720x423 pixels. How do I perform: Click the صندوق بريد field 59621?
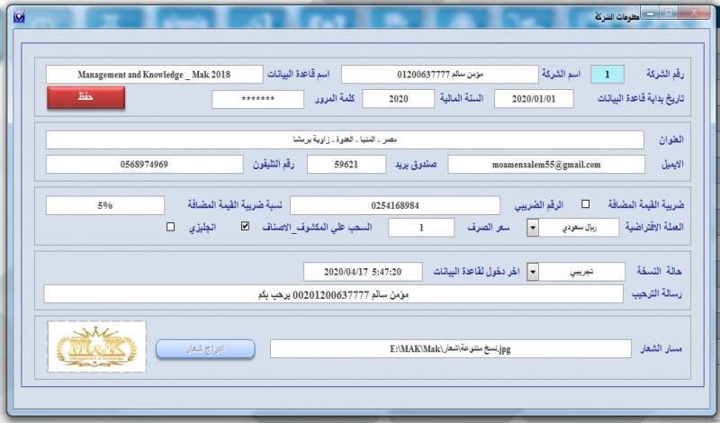coord(346,165)
